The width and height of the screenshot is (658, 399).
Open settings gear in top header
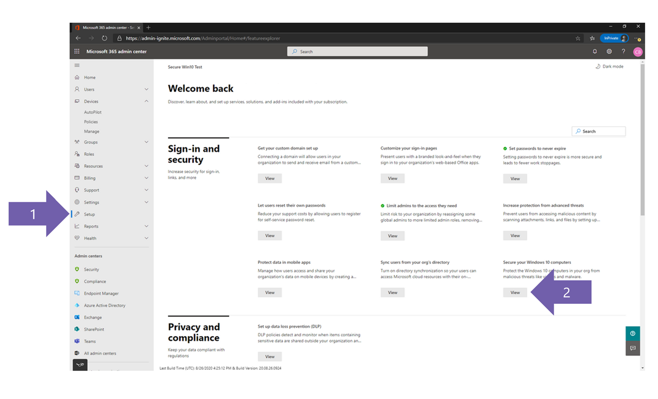pyautogui.click(x=609, y=51)
